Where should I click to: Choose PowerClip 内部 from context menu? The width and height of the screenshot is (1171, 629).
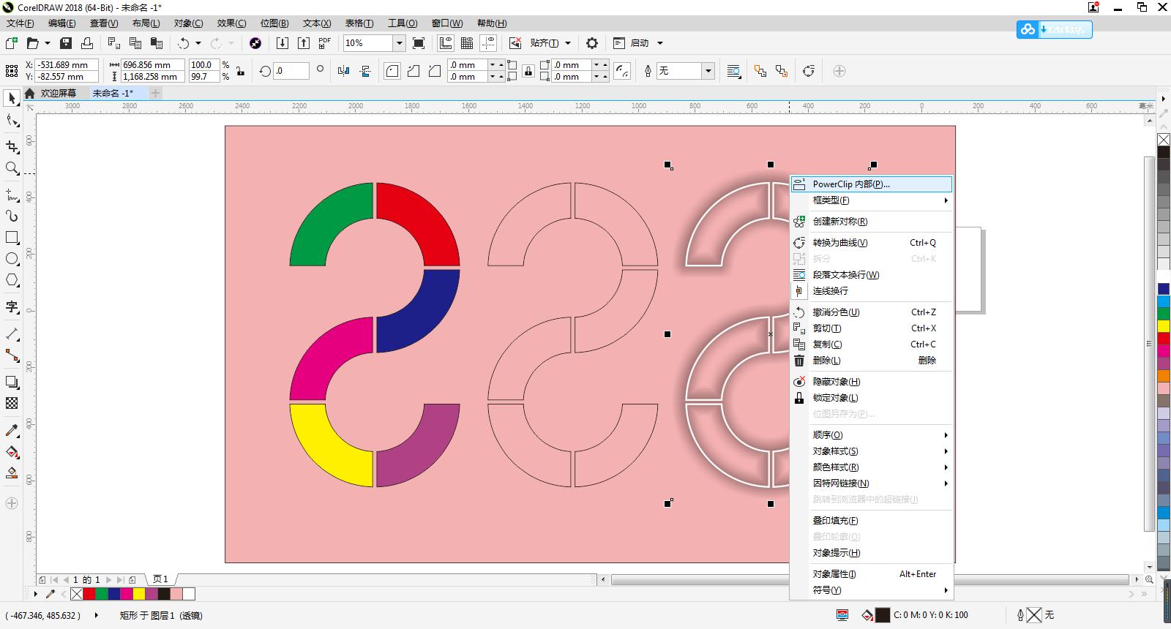point(851,184)
